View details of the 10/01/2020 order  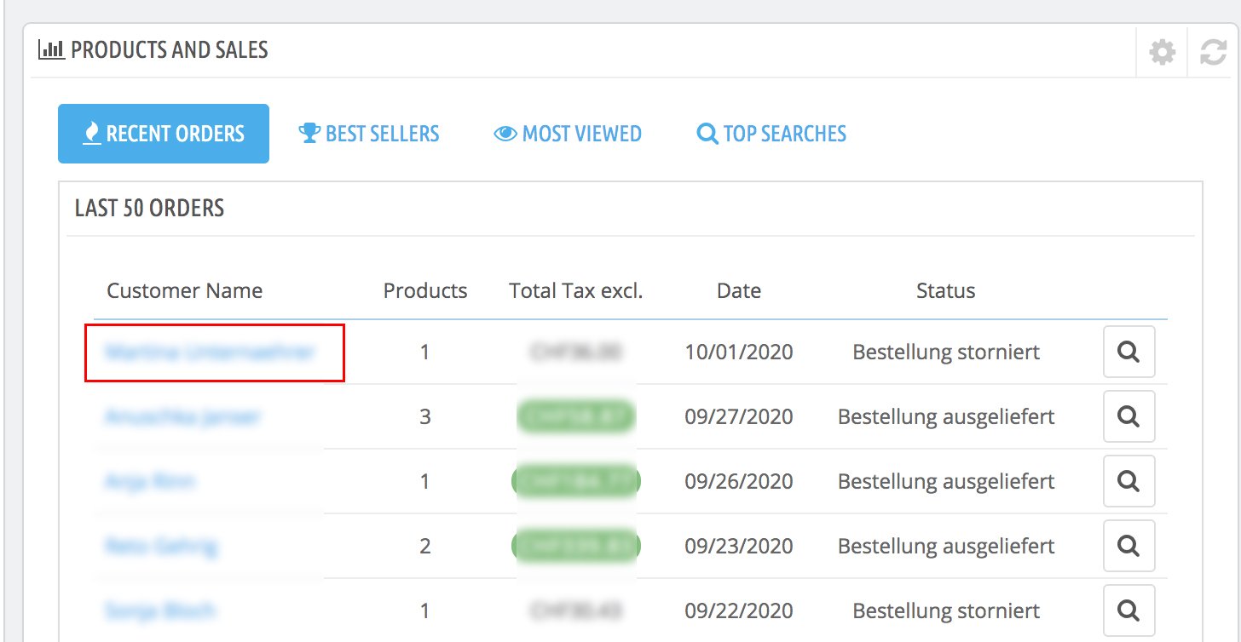point(1128,352)
